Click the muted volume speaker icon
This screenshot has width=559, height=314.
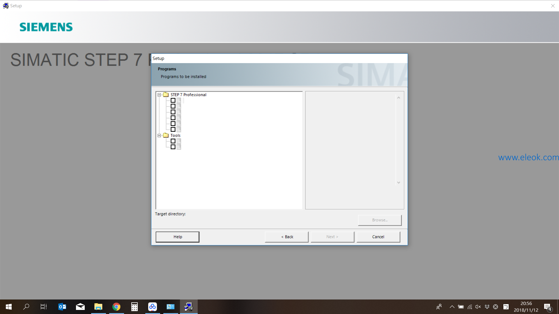click(x=478, y=307)
